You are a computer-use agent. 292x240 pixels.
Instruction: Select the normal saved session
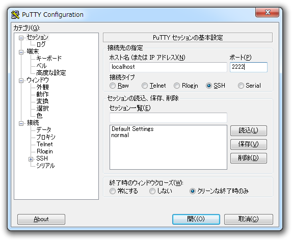120,135
